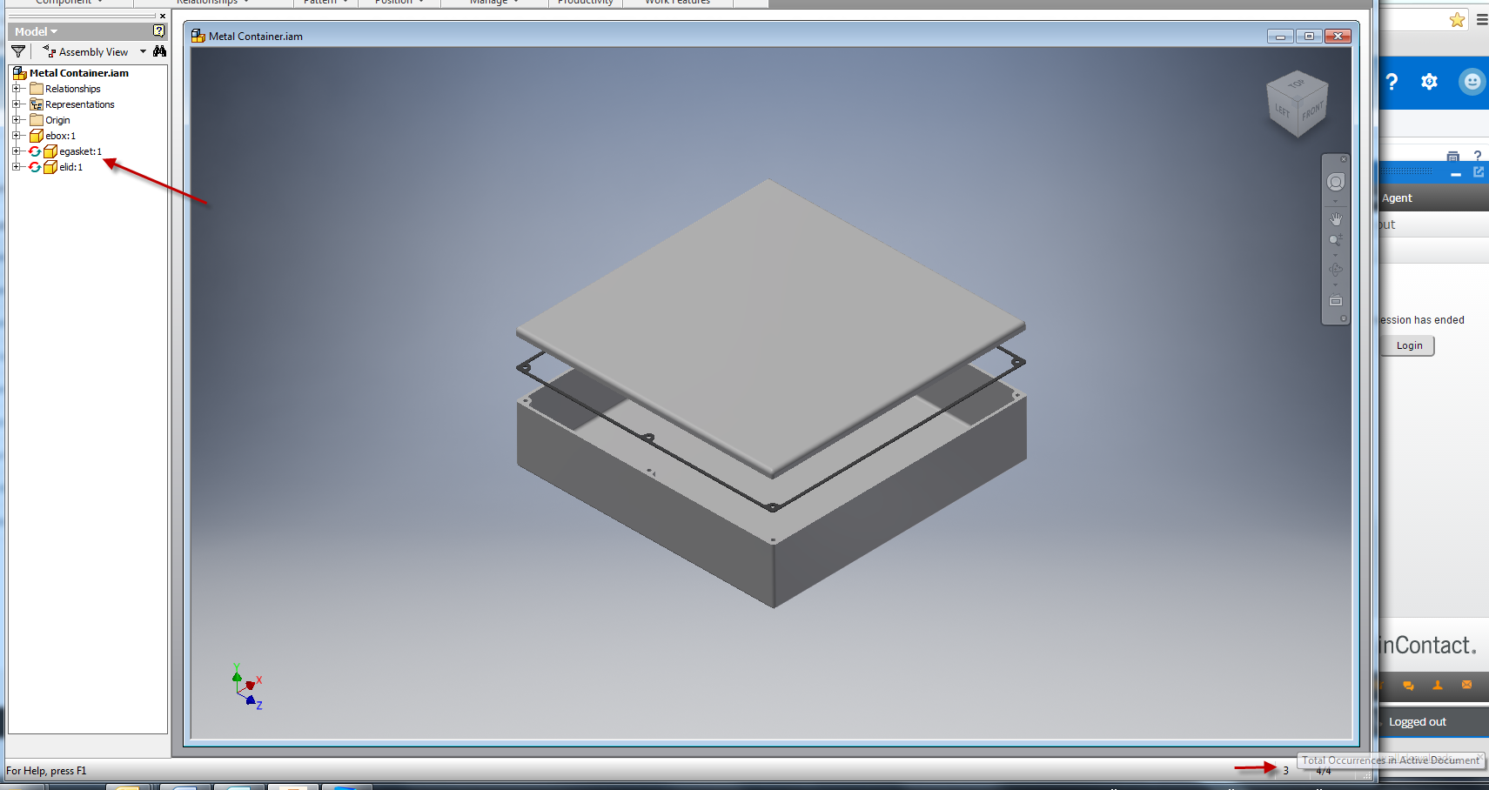Viewport: 1489px width, 790px height.
Task: Open the Manage ribbon menu
Action: click(492, 3)
